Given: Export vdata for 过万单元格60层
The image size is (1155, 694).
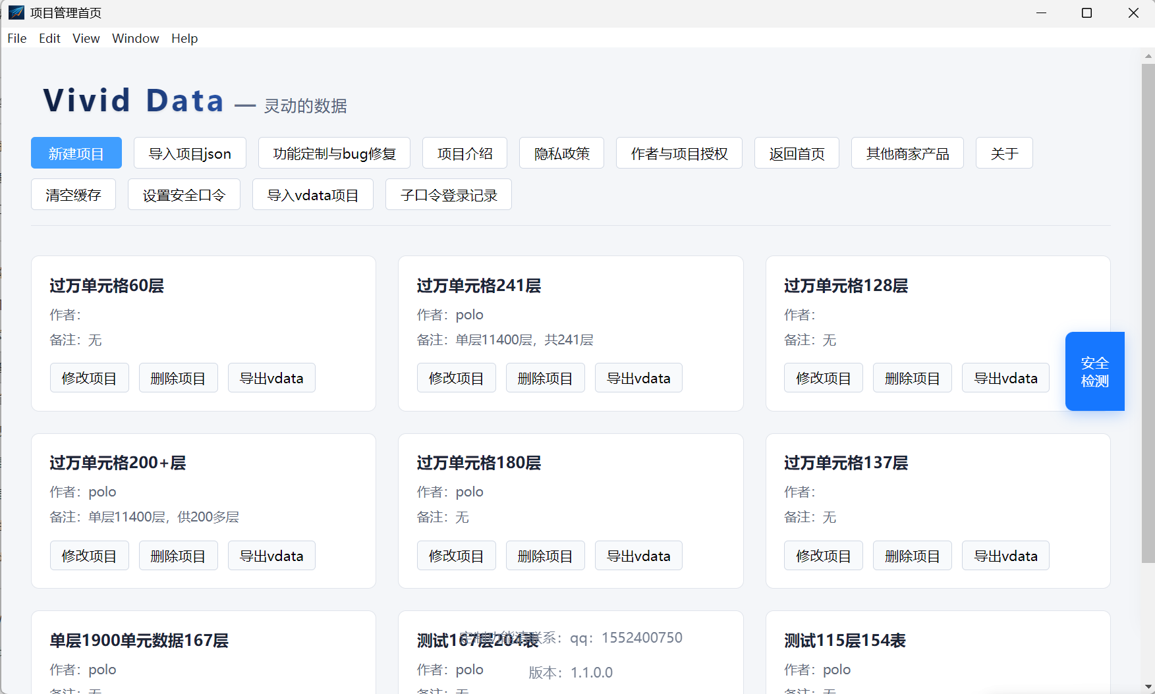Looking at the screenshot, I should pos(271,378).
